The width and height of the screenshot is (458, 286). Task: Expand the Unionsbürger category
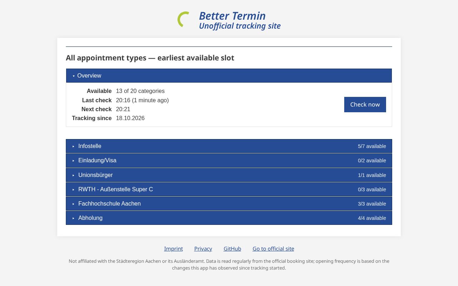pyautogui.click(x=229, y=175)
